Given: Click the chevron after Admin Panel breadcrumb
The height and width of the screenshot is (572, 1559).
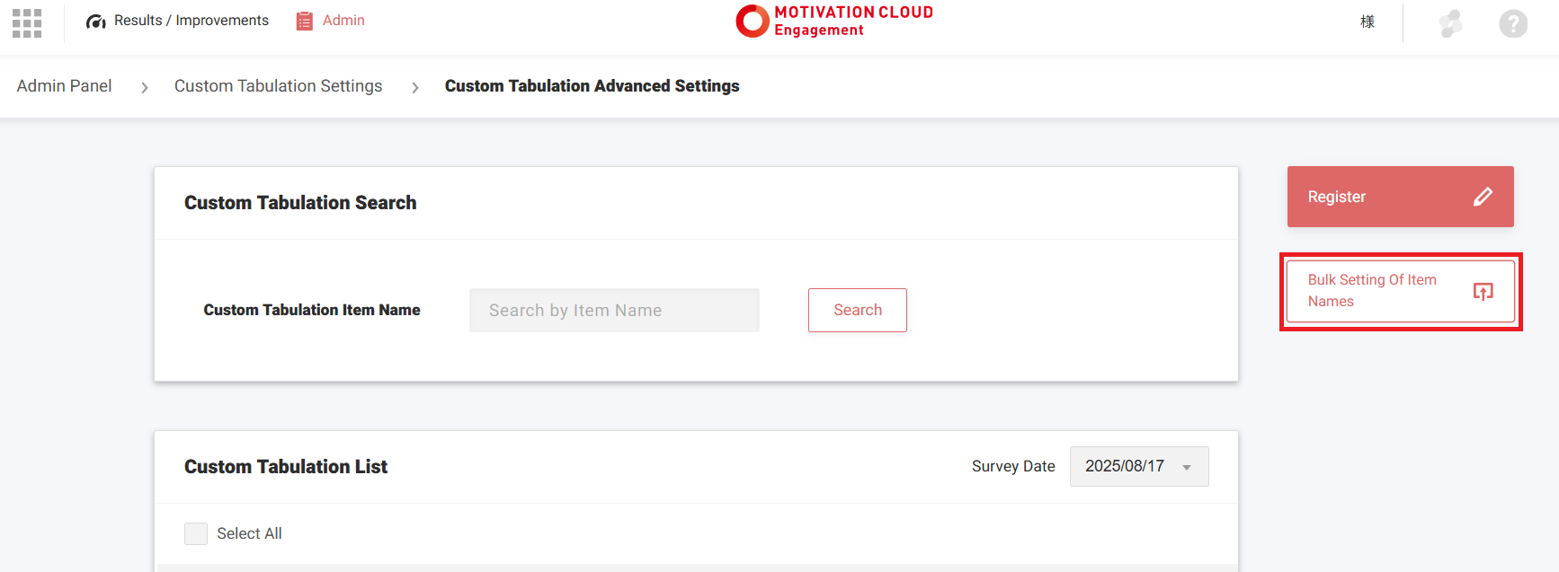Looking at the screenshot, I should pos(144,87).
